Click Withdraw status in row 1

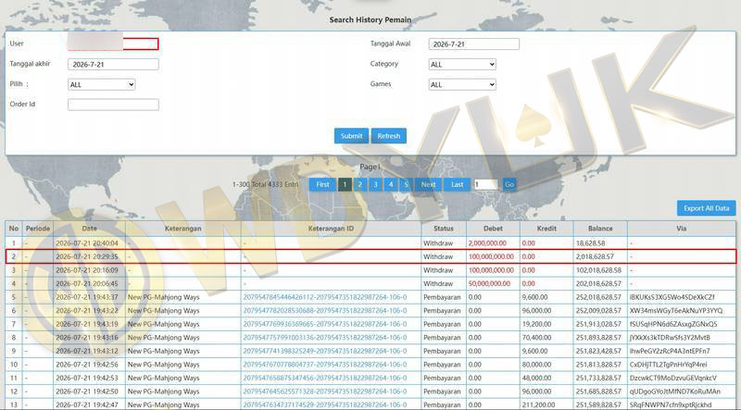438,243
